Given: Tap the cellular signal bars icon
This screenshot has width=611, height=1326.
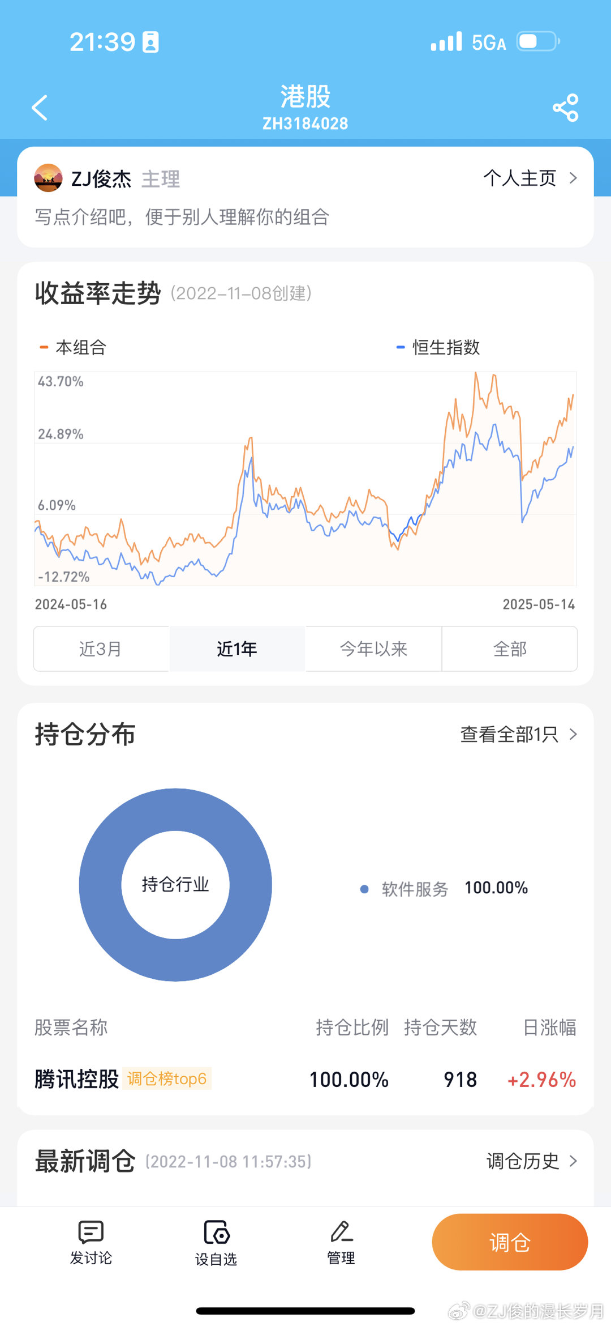Looking at the screenshot, I should tap(446, 42).
